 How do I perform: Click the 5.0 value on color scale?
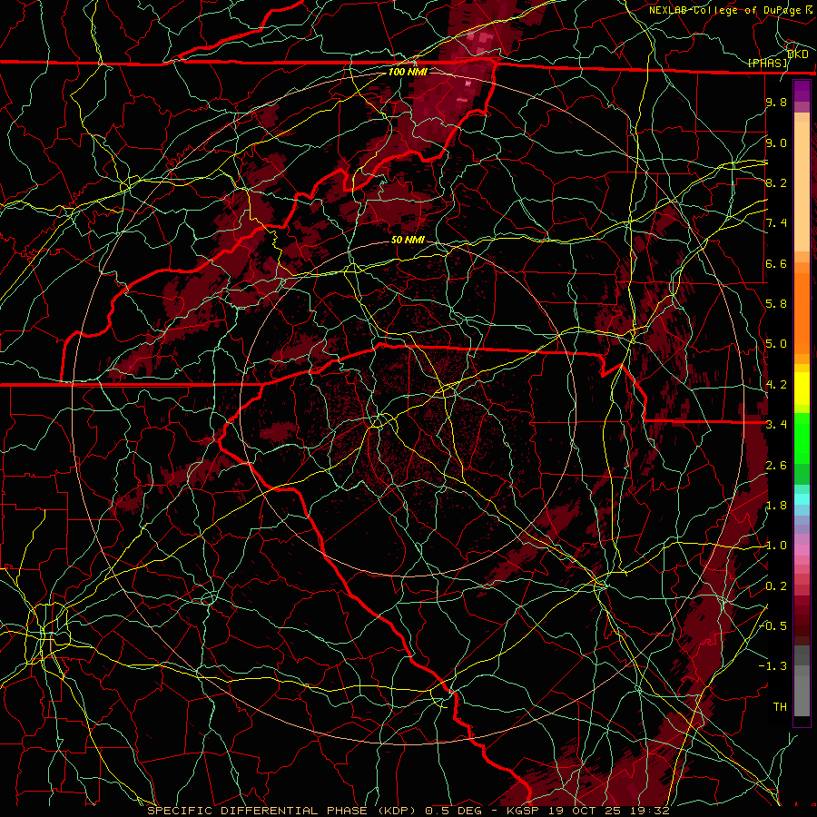point(776,344)
